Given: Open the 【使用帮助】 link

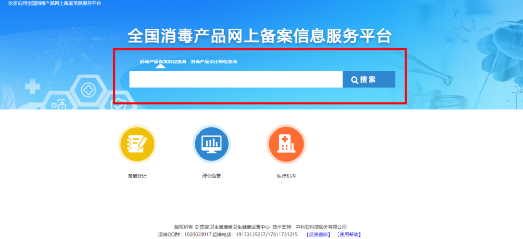Looking at the screenshot, I should coord(349,234).
